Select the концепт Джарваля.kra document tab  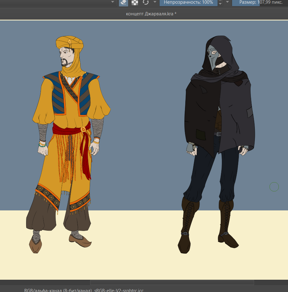(x=151, y=14)
